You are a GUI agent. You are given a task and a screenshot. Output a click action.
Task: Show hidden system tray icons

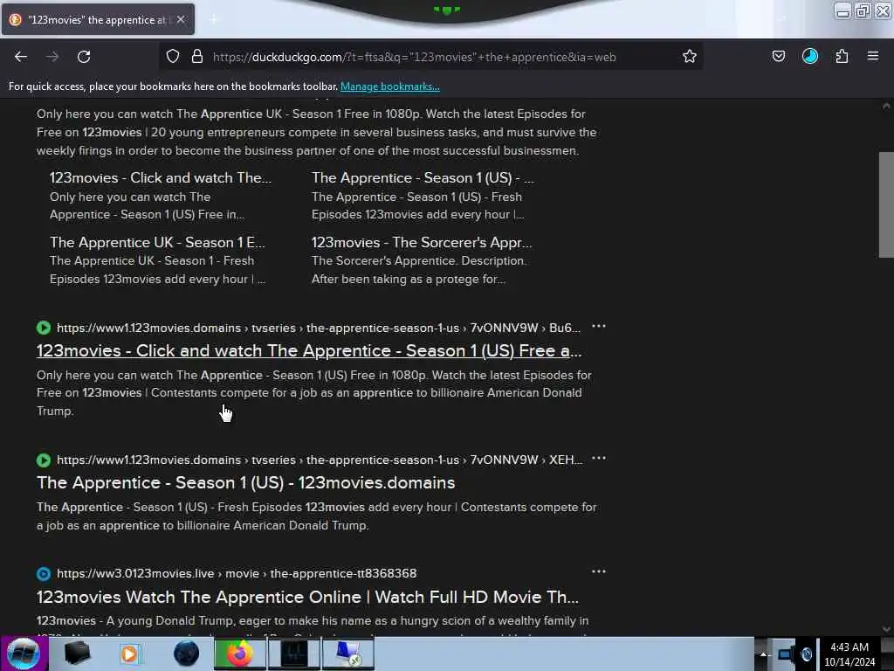[x=763, y=654]
